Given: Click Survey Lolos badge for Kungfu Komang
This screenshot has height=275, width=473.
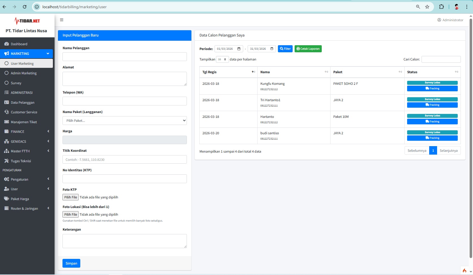Looking at the screenshot, I should (432, 83).
